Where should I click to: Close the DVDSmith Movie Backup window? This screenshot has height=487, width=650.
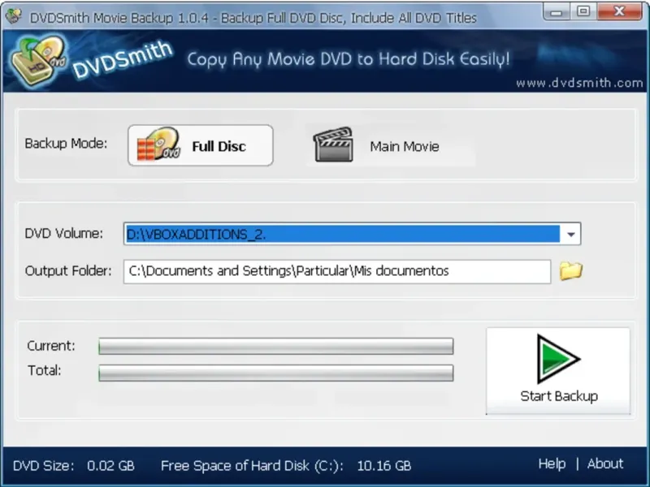point(620,12)
